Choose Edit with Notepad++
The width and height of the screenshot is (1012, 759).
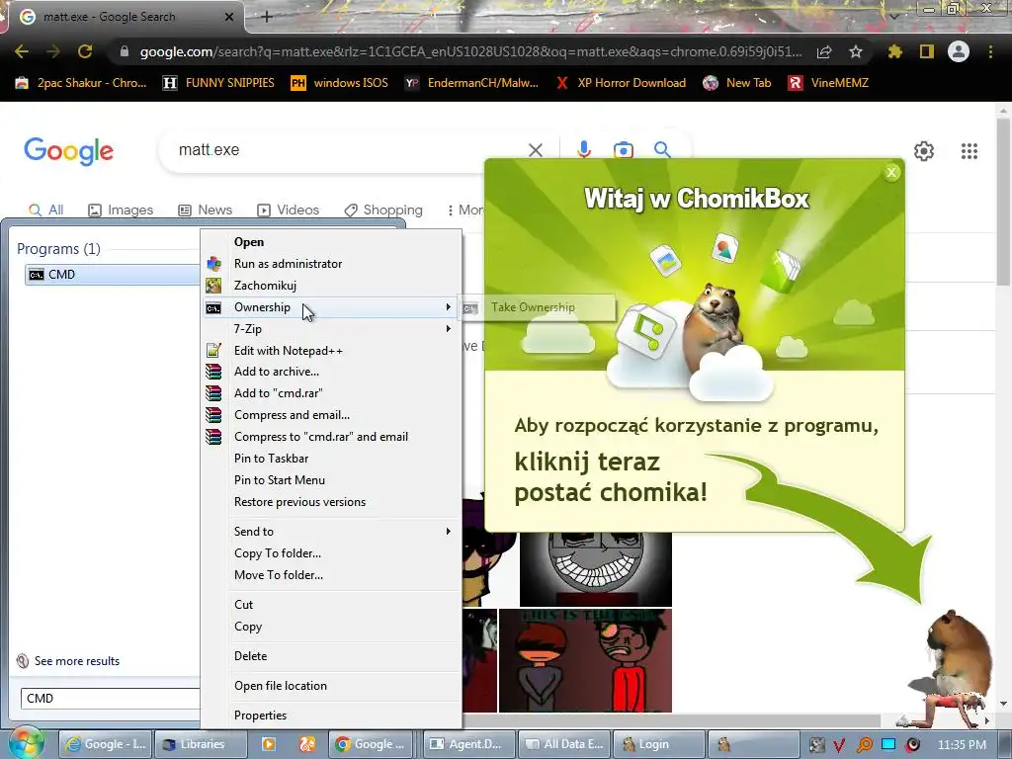(331, 351)
